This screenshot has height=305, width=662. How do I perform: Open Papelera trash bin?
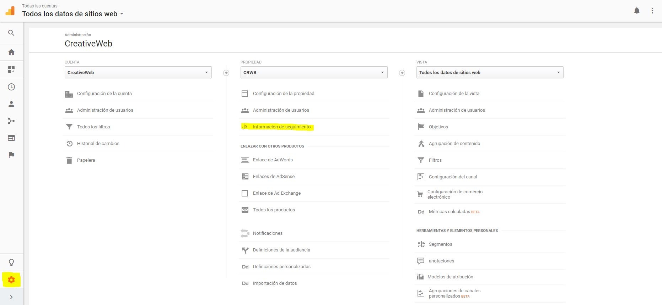86,160
